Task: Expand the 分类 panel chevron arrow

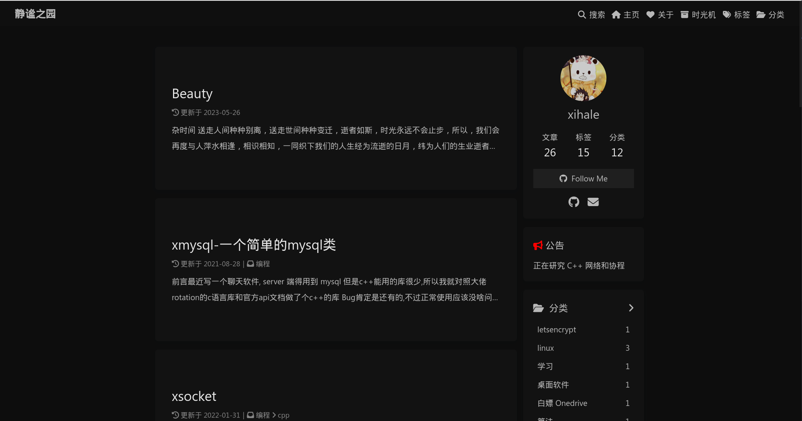Action: 631,308
